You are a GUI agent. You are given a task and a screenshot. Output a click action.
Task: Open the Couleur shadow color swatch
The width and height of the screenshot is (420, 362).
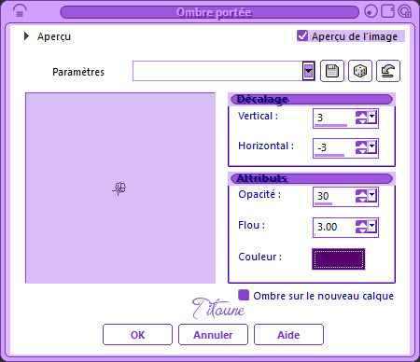click(339, 258)
